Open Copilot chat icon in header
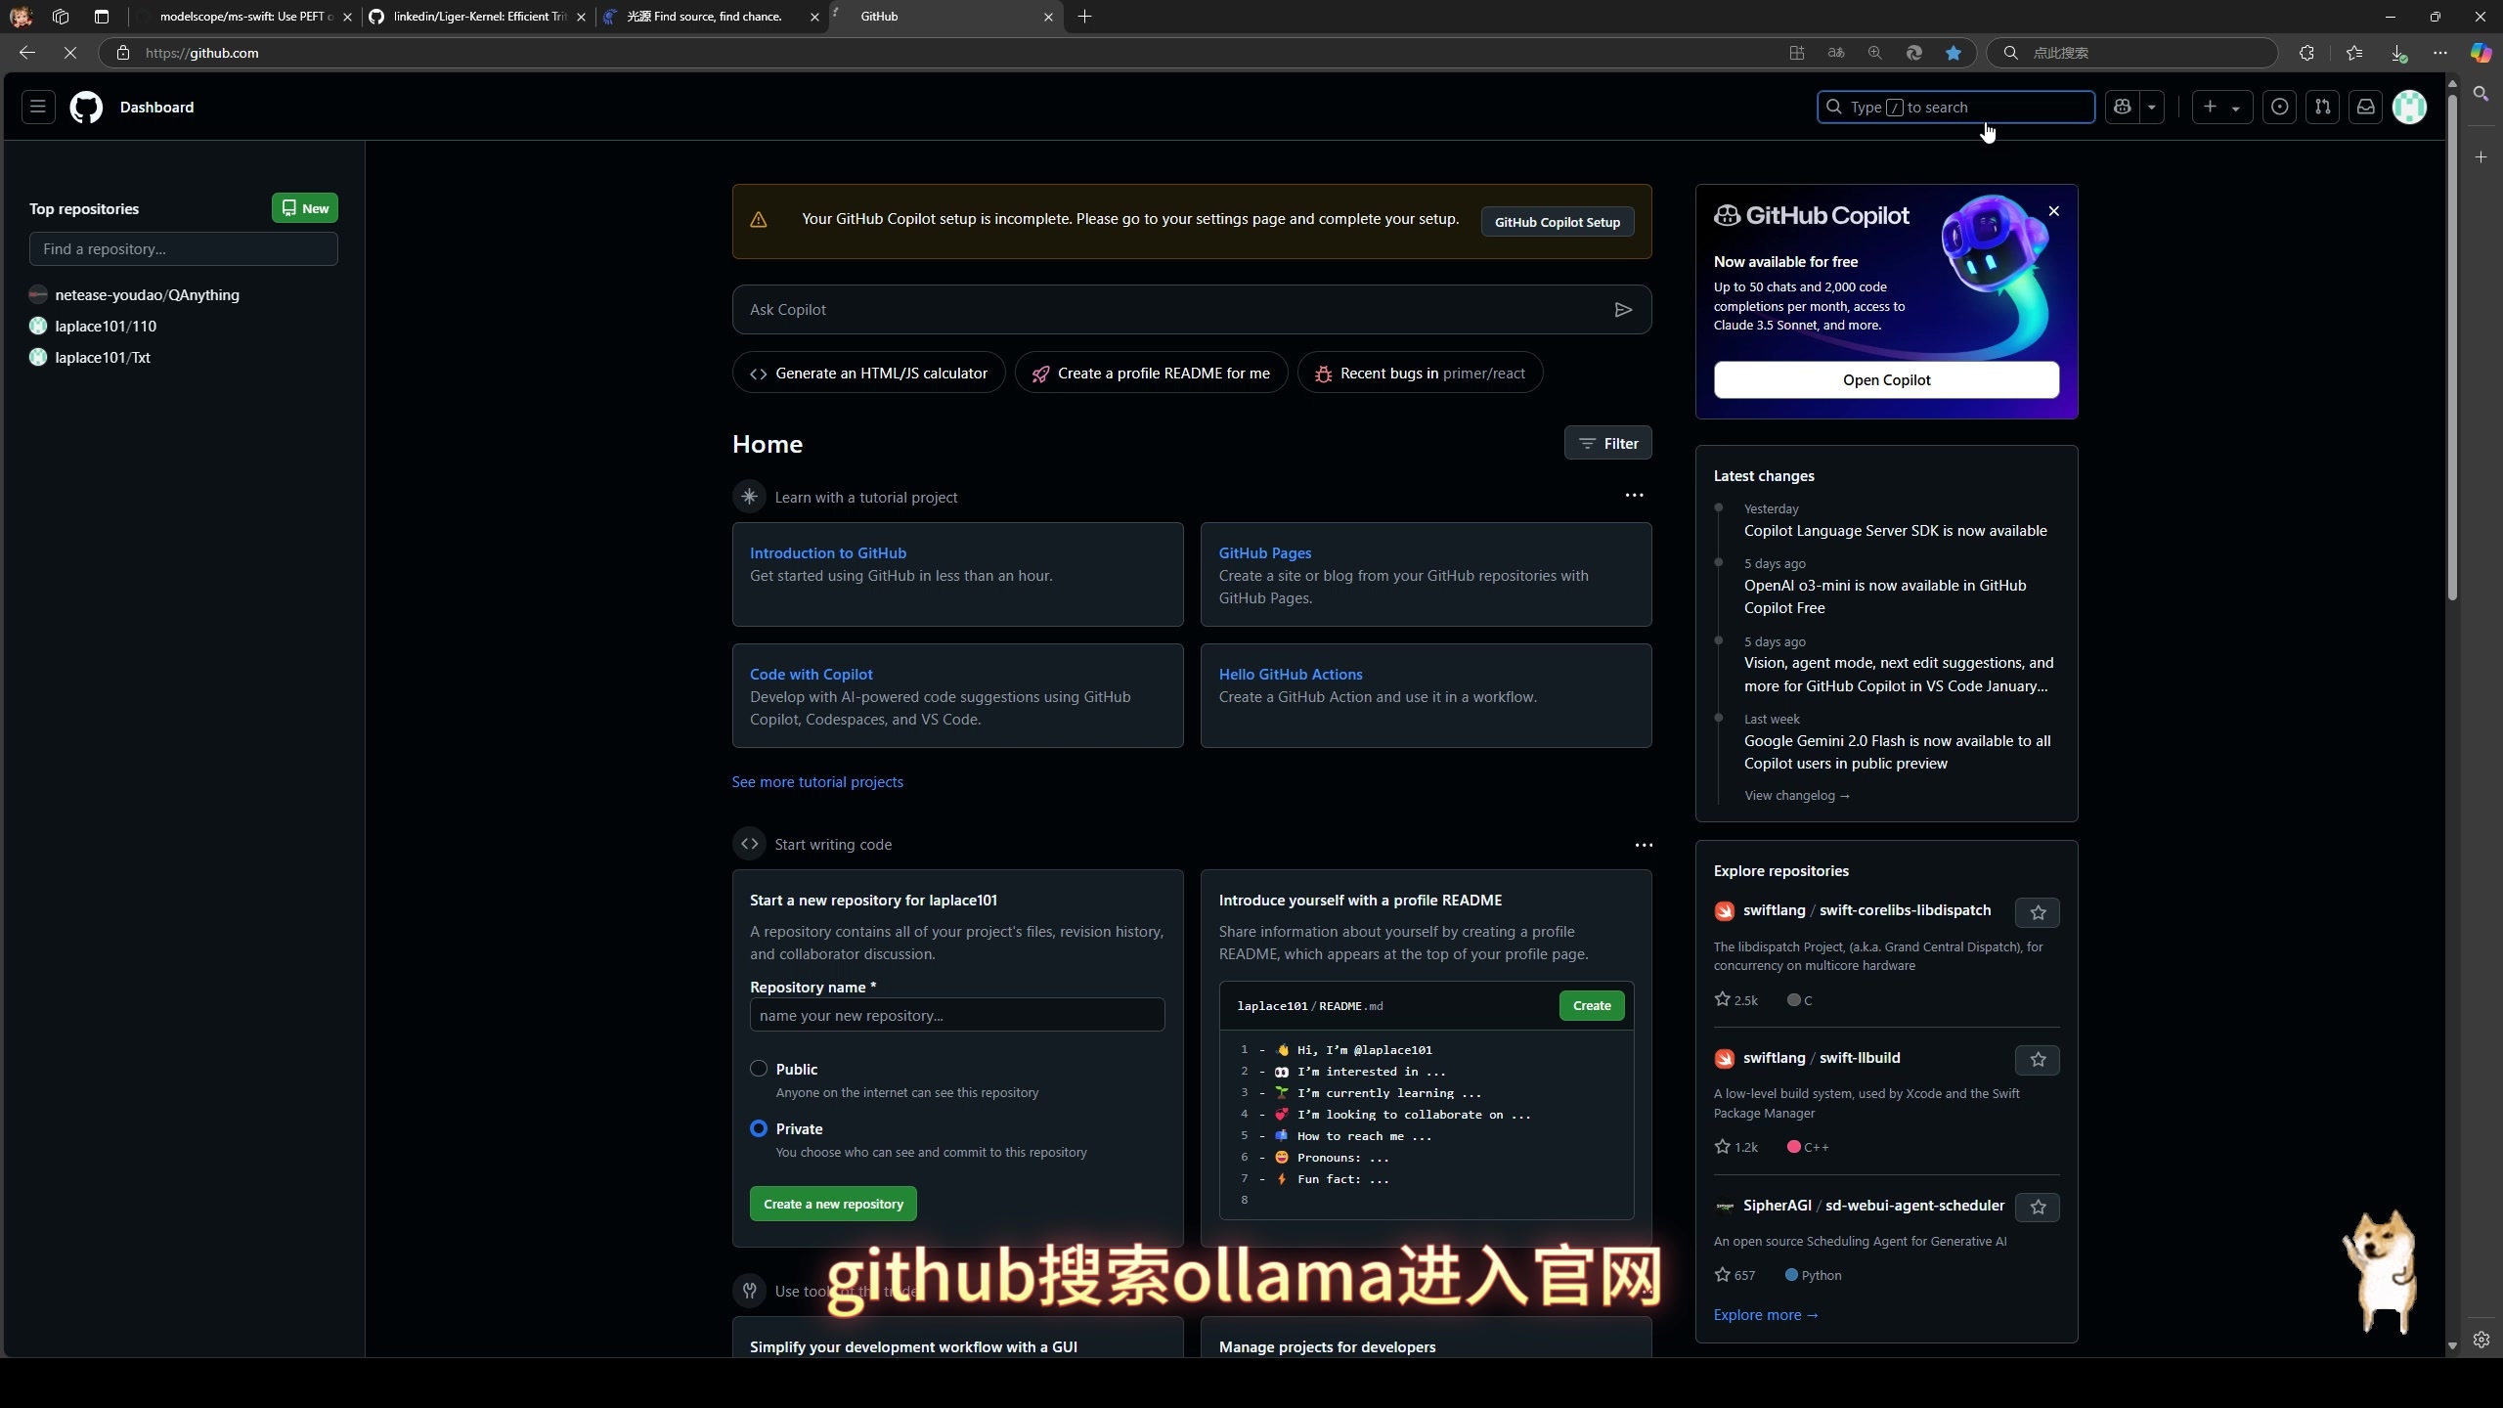Image resolution: width=2503 pixels, height=1408 pixels. pyautogui.click(x=2122, y=107)
